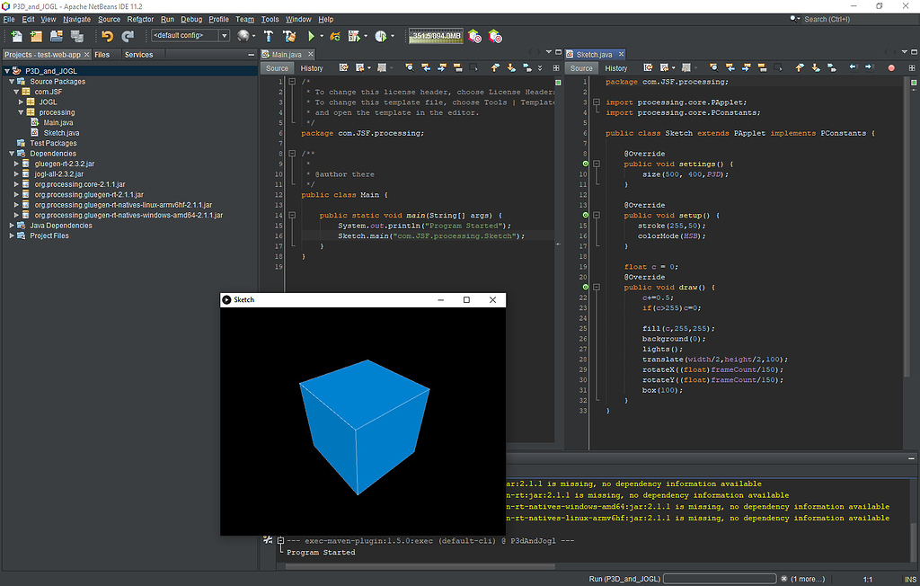Click the Redo icon
920x586 pixels.
click(128, 36)
